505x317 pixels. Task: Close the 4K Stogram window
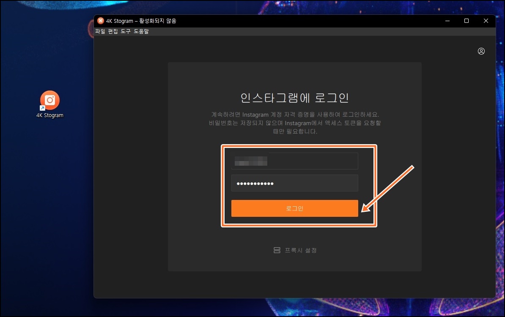pos(486,21)
